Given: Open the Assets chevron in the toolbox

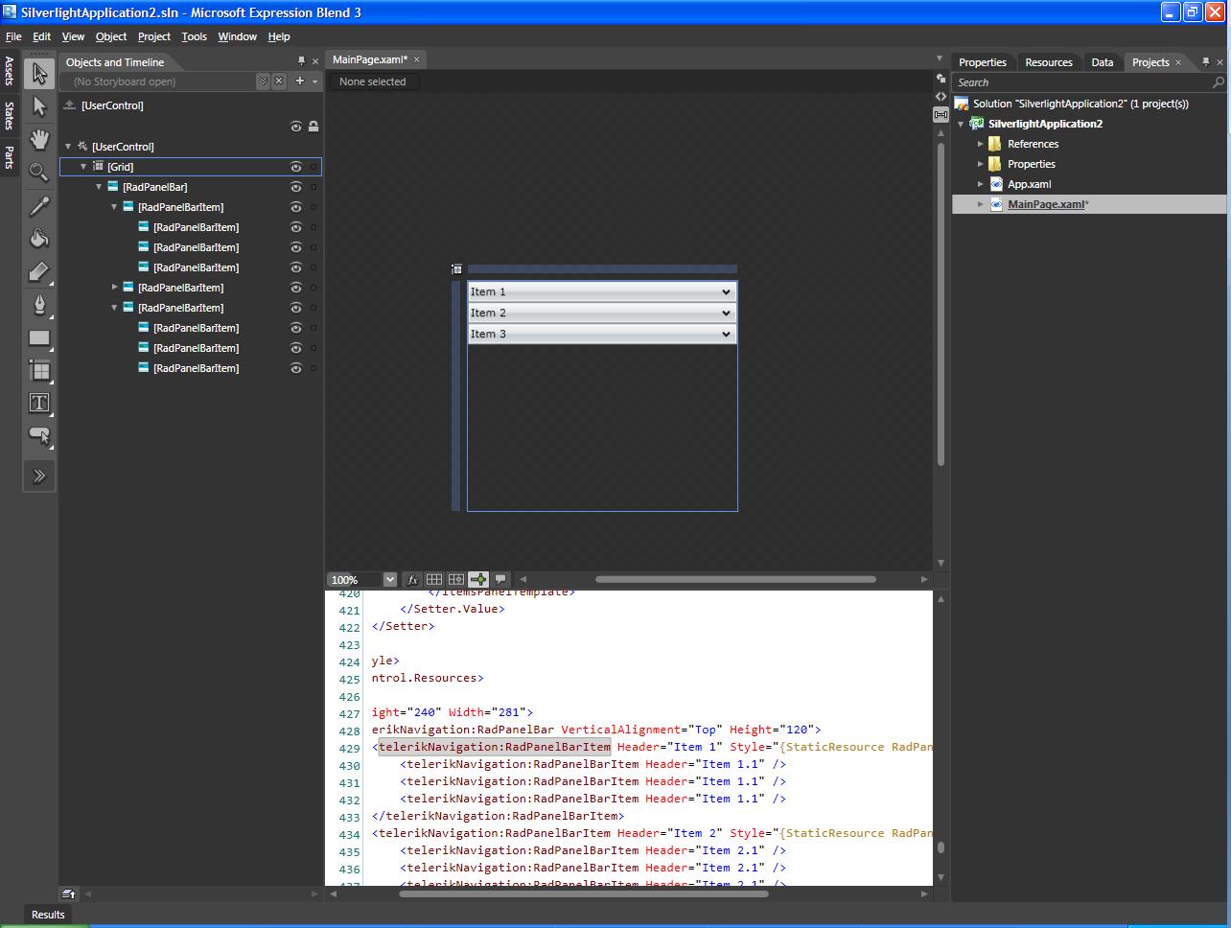Looking at the screenshot, I should tap(39, 476).
